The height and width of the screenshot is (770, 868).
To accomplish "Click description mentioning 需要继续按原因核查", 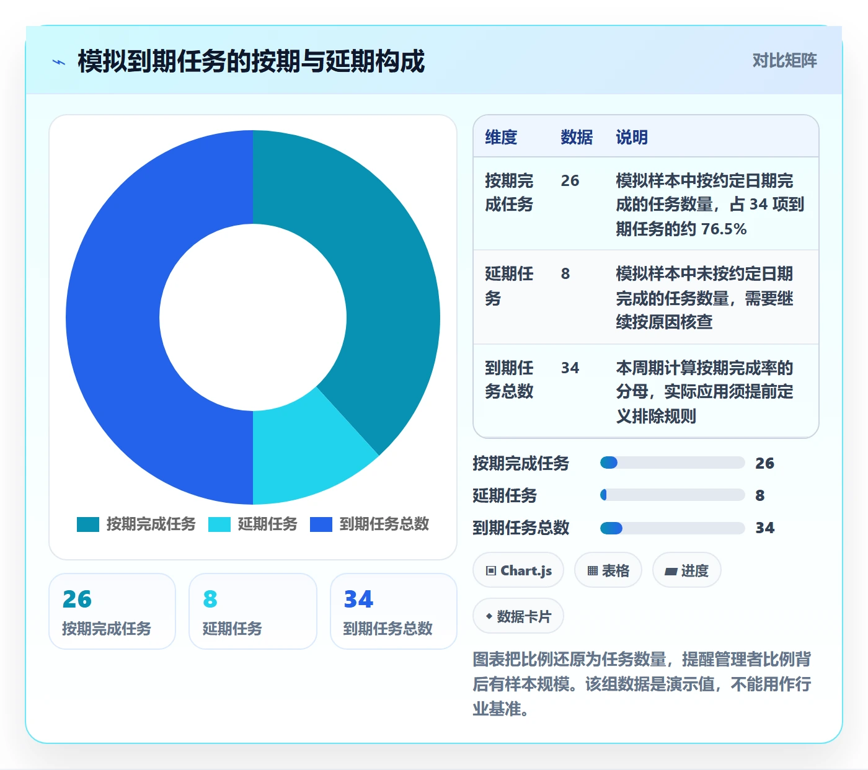I will pyautogui.click(x=704, y=298).
